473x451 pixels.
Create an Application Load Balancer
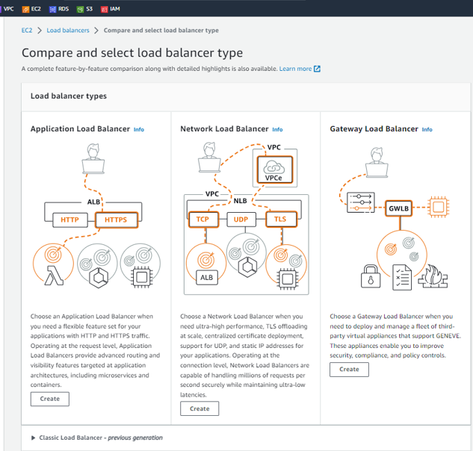tap(50, 399)
